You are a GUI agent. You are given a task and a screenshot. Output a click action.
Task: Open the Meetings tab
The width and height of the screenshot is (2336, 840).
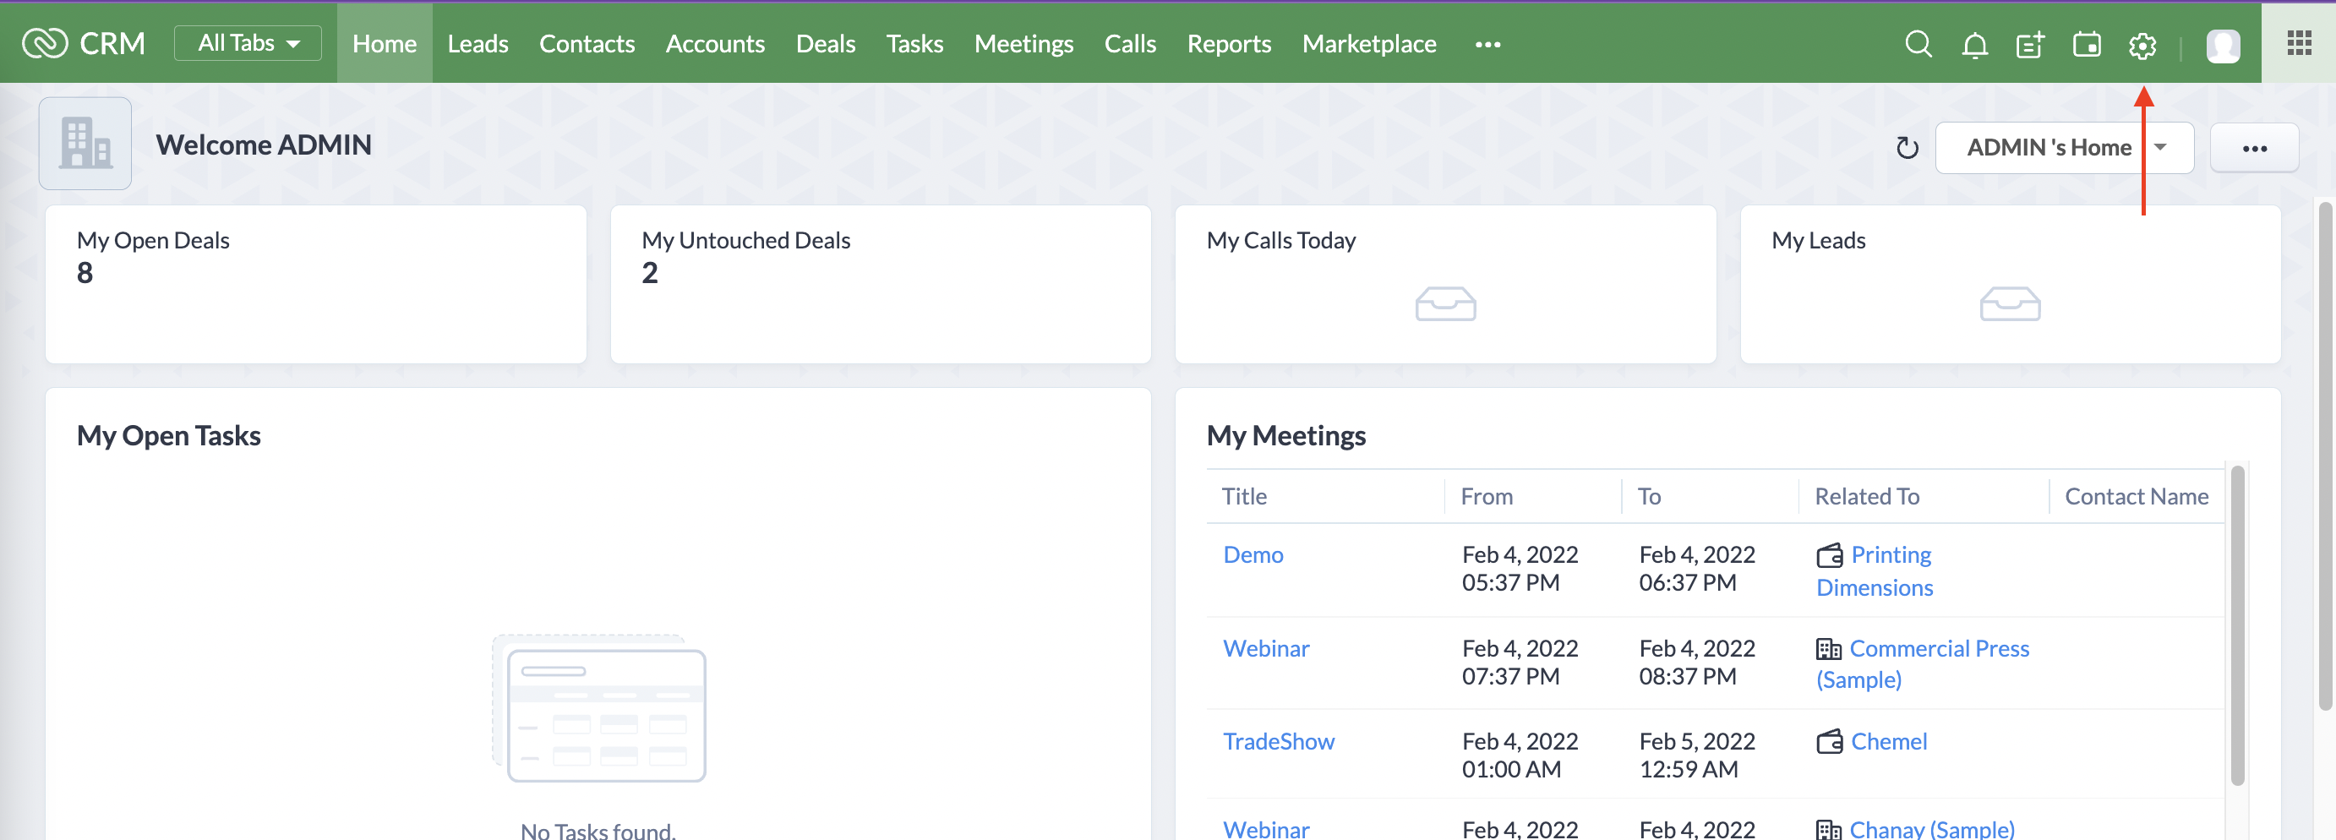coord(1023,42)
